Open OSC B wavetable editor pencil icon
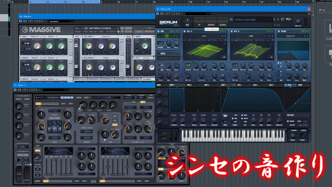 click(271, 44)
